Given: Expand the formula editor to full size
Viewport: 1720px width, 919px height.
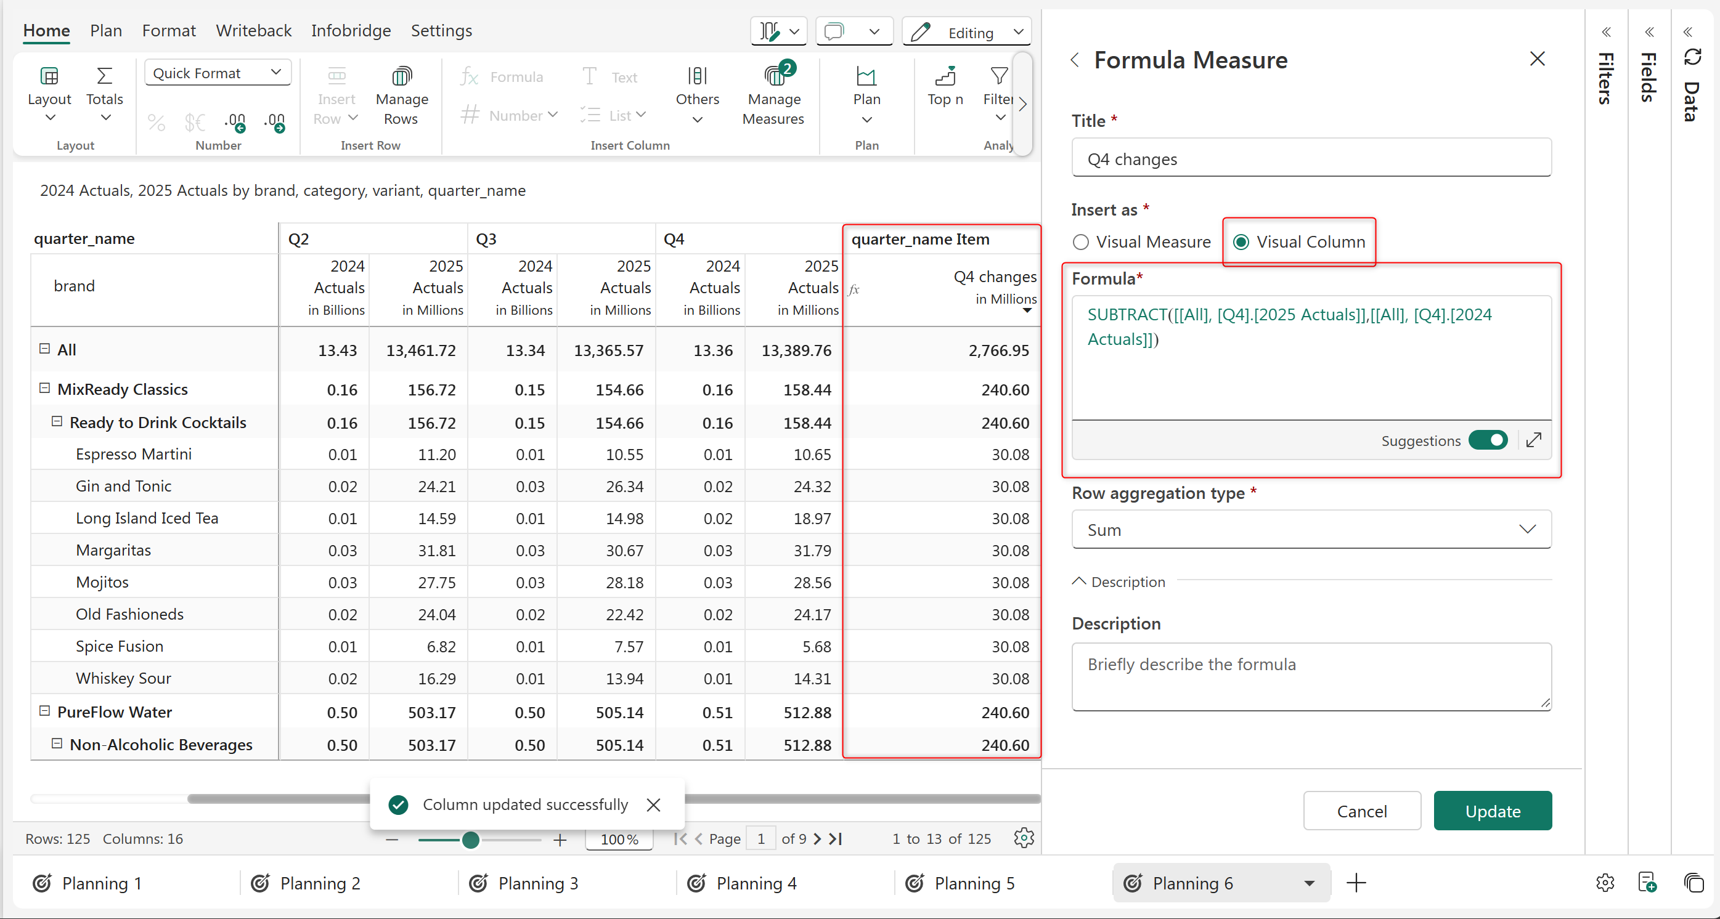Looking at the screenshot, I should 1534,440.
